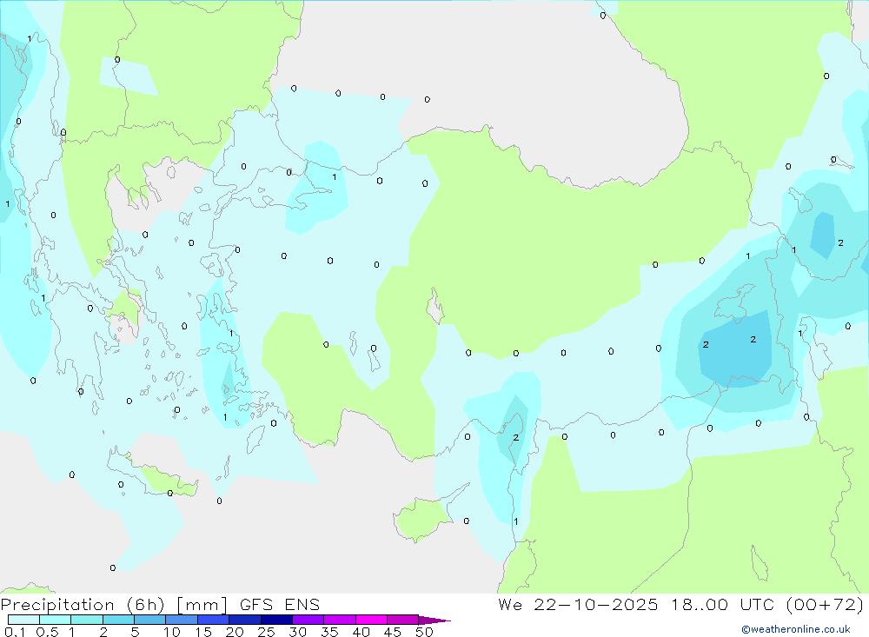869x637 pixels.
Task: Click the '40' legend label
Action: (x=361, y=632)
